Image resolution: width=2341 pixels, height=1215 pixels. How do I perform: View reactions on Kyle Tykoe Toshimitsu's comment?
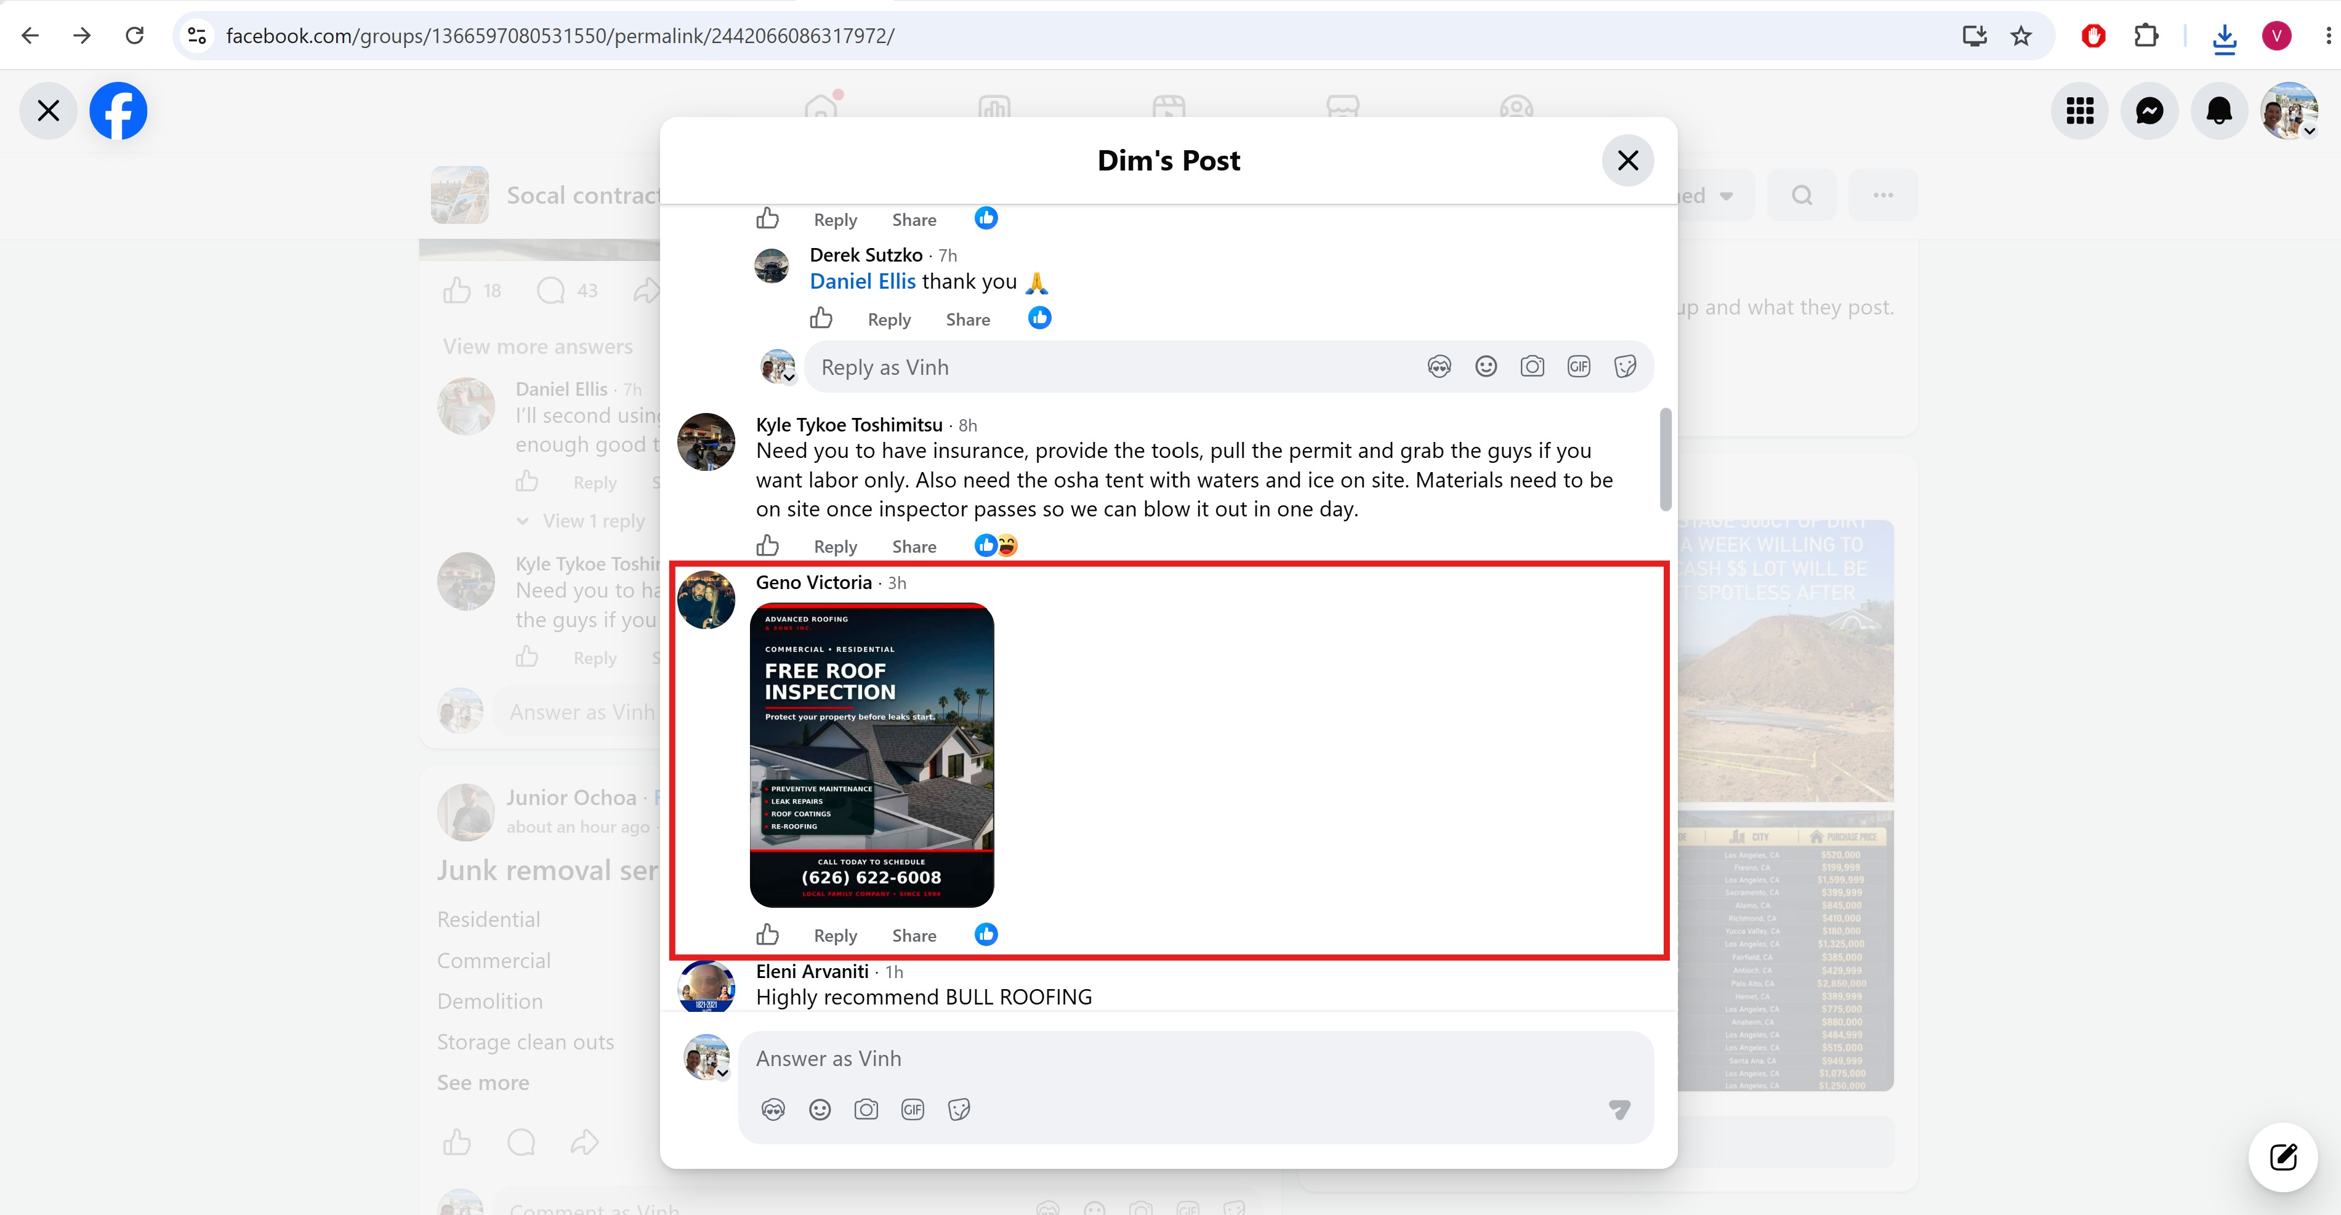[996, 545]
